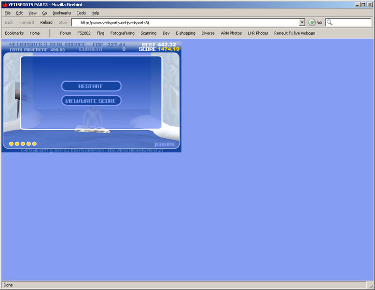Viewport: 375px width, 290px height.
Task: Click the Forward navigation button
Action: (x=27, y=22)
